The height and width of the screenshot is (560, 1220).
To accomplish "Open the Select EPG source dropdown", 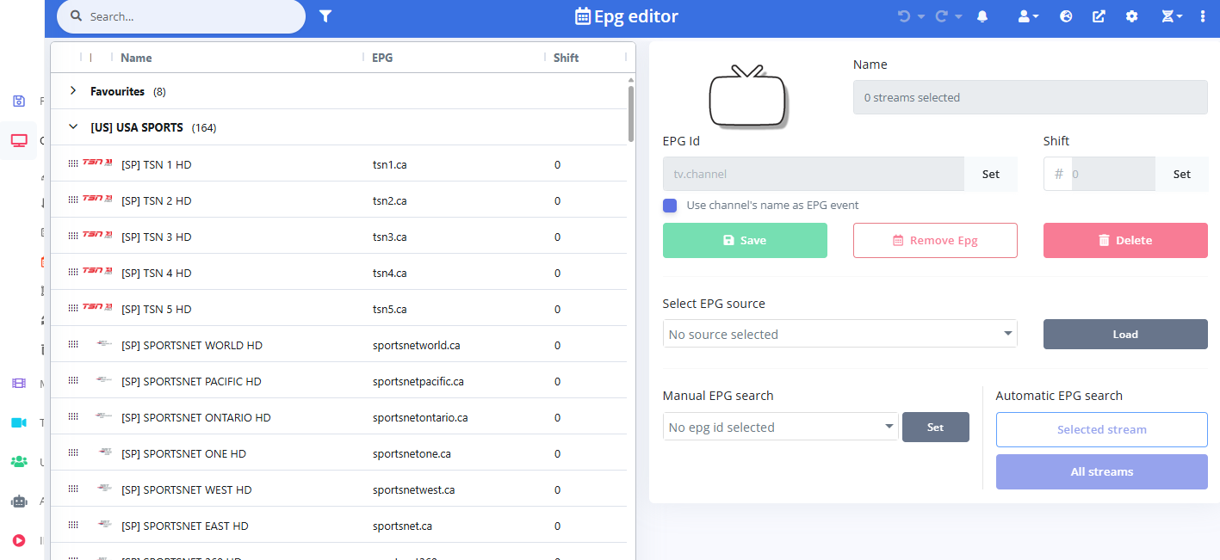I will pos(840,334).
